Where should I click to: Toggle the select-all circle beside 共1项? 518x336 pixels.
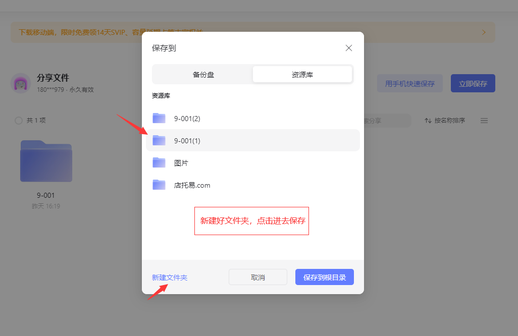pos(19,121)
